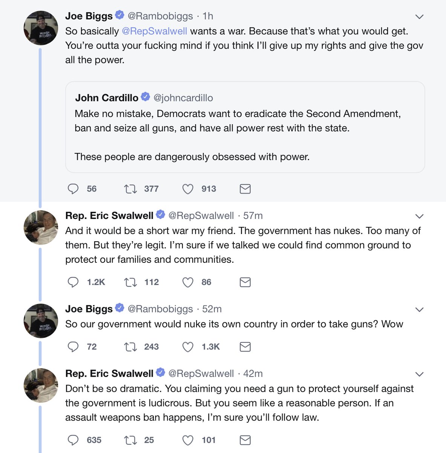Open the @johncardillo handle in quoted tweet
The height and width of the screenshot is (453, 446).
183,98
